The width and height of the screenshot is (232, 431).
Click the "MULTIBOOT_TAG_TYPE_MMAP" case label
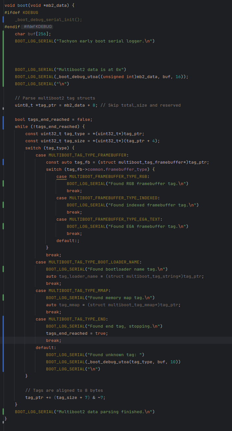78,290
